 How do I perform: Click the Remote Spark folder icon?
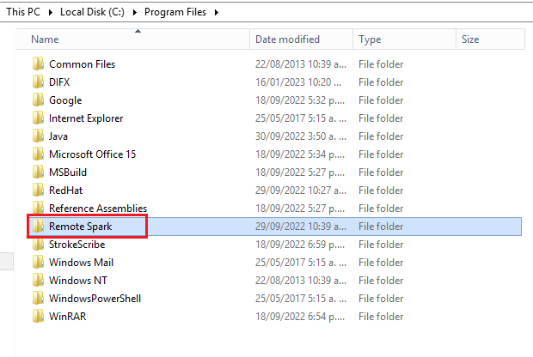(38, 226)
